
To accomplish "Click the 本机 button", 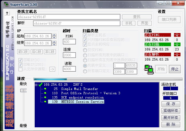I will [129, 23].
